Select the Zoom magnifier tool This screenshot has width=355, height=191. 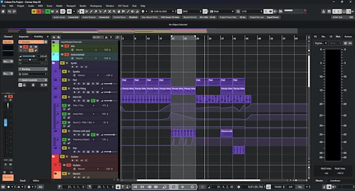(x=114, y=11)
